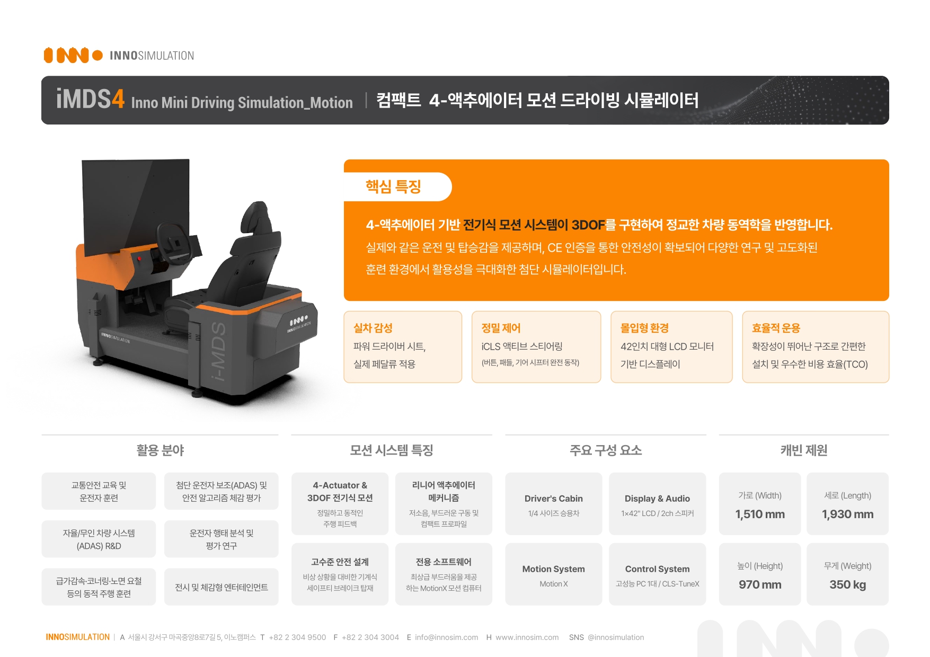The width and height of the screenshot is (930, 657).
Task: Click "Inno Mini Driving Simulation_Motion" subtitle
Action: 242,102
